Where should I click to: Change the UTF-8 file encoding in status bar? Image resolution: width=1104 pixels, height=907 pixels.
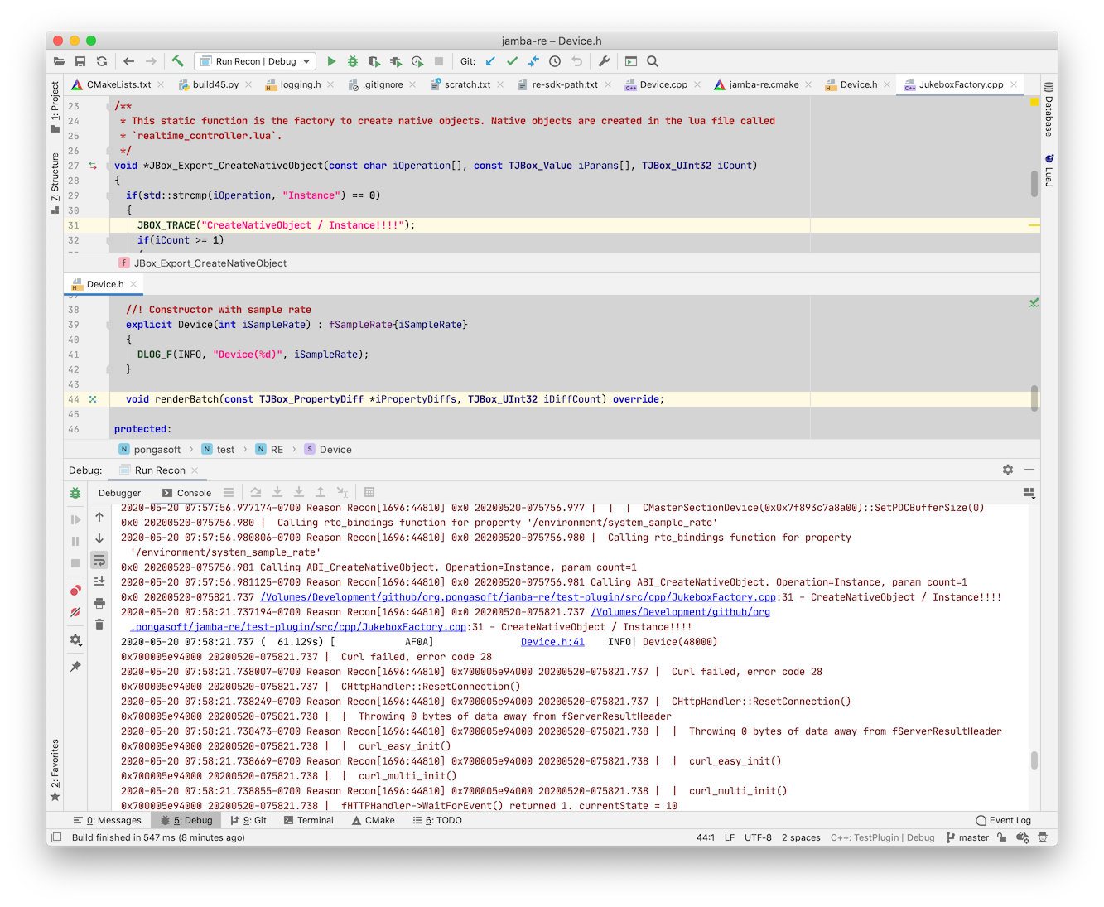pyautogui.click(x=758, y=837)
